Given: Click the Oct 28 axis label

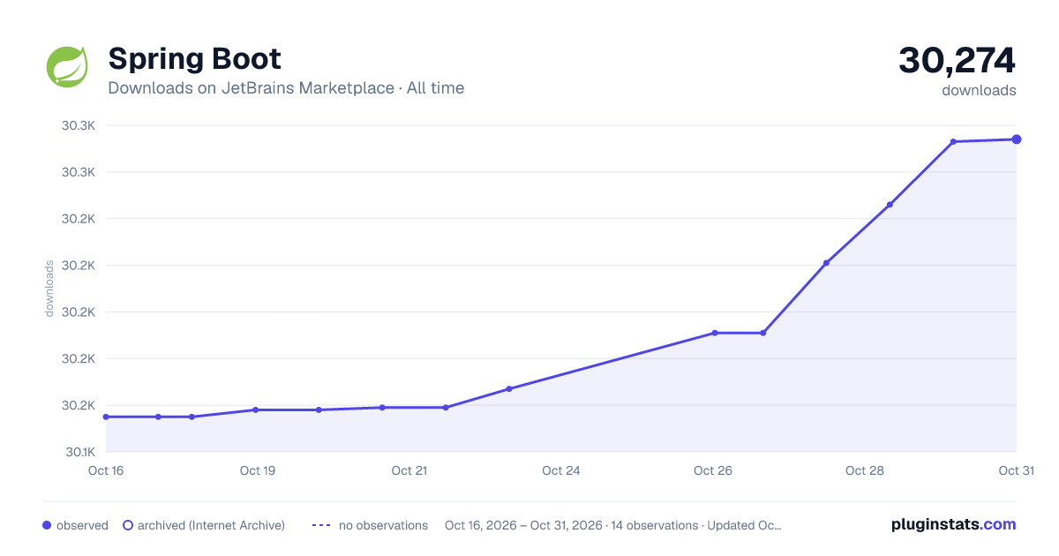Looking at the screenshot, I should [865, 470].
